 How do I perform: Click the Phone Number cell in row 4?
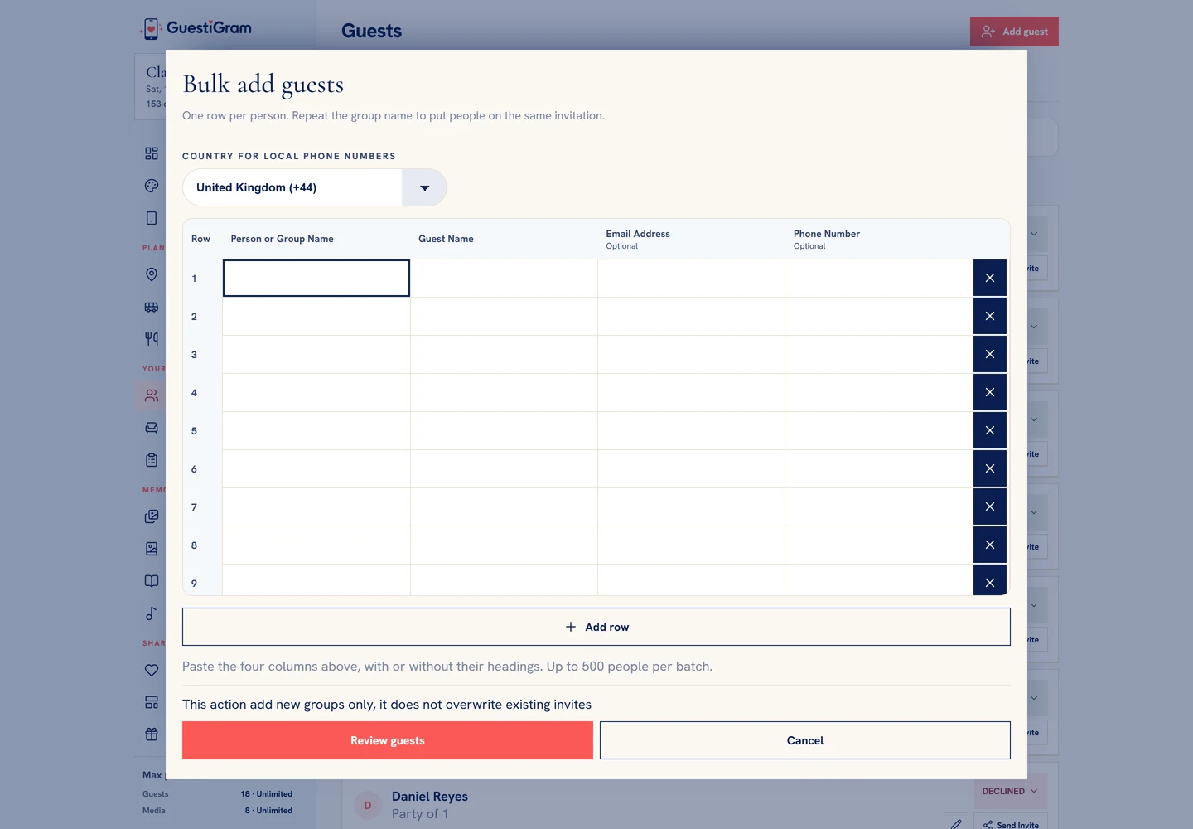point(879,392)
